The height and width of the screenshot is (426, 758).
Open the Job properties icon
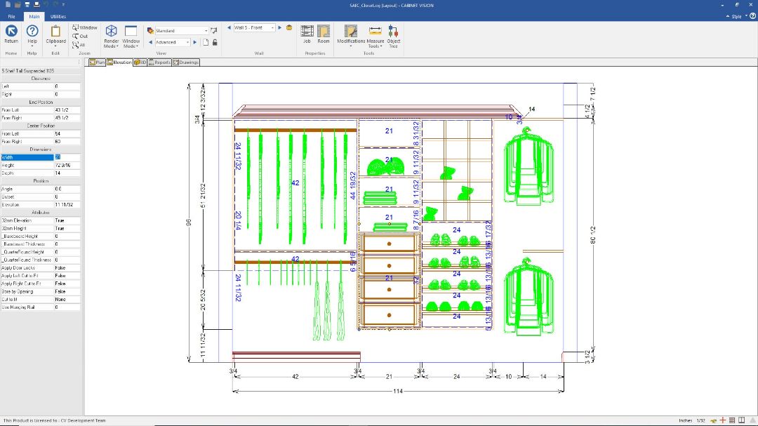(x=307, y=32)
